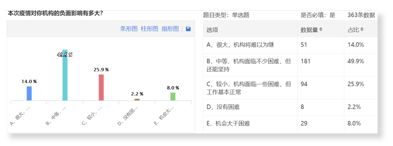Click the 25.9% cell in table
The width and height of the screenshot is (393, 146).
tap(356, 84)
